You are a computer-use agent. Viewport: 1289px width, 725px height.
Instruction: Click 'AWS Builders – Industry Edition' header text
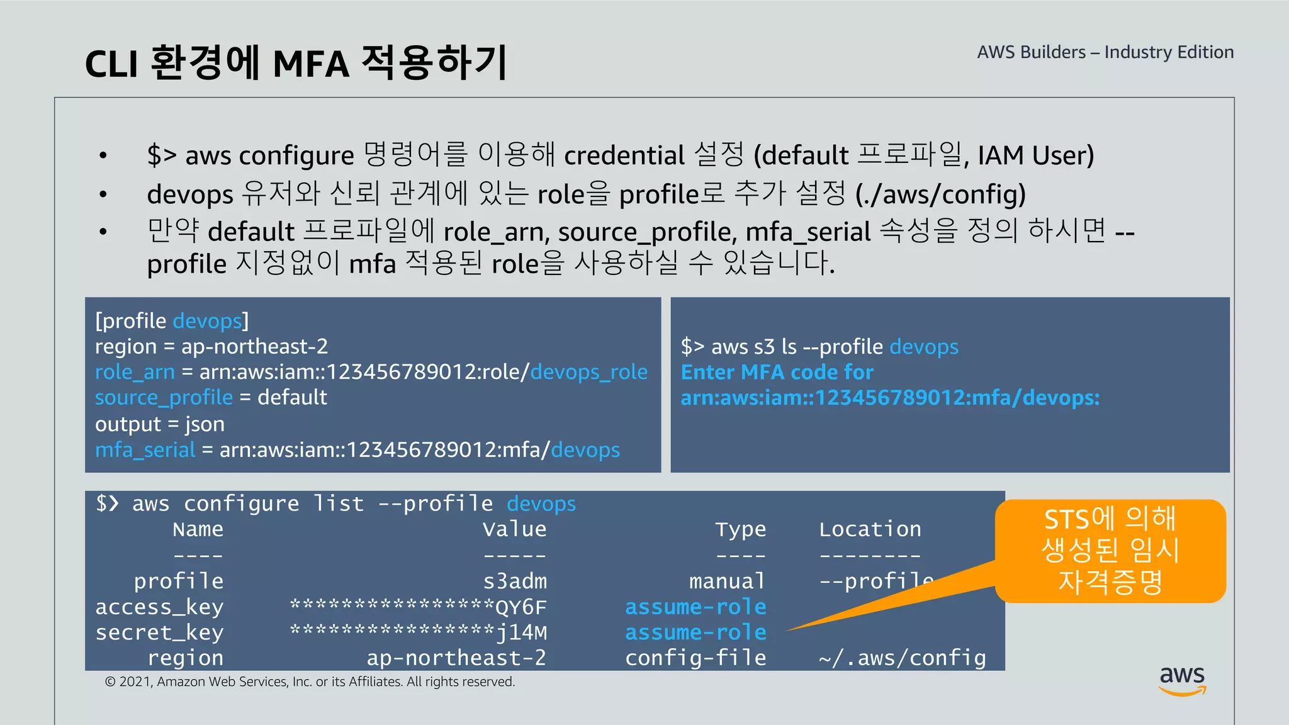tap(1105, 52)
